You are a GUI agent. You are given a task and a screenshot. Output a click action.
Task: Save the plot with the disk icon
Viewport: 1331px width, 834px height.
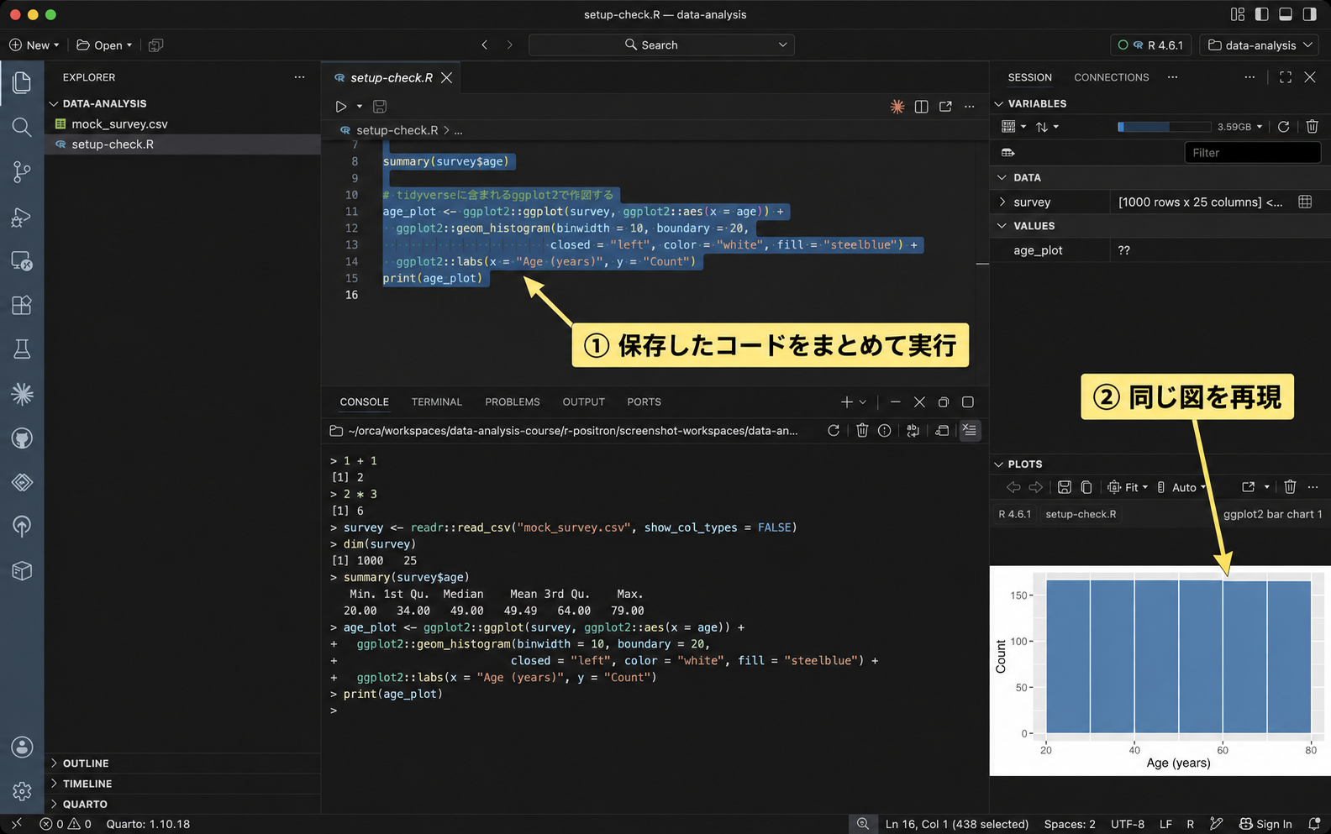point(1064,487)
